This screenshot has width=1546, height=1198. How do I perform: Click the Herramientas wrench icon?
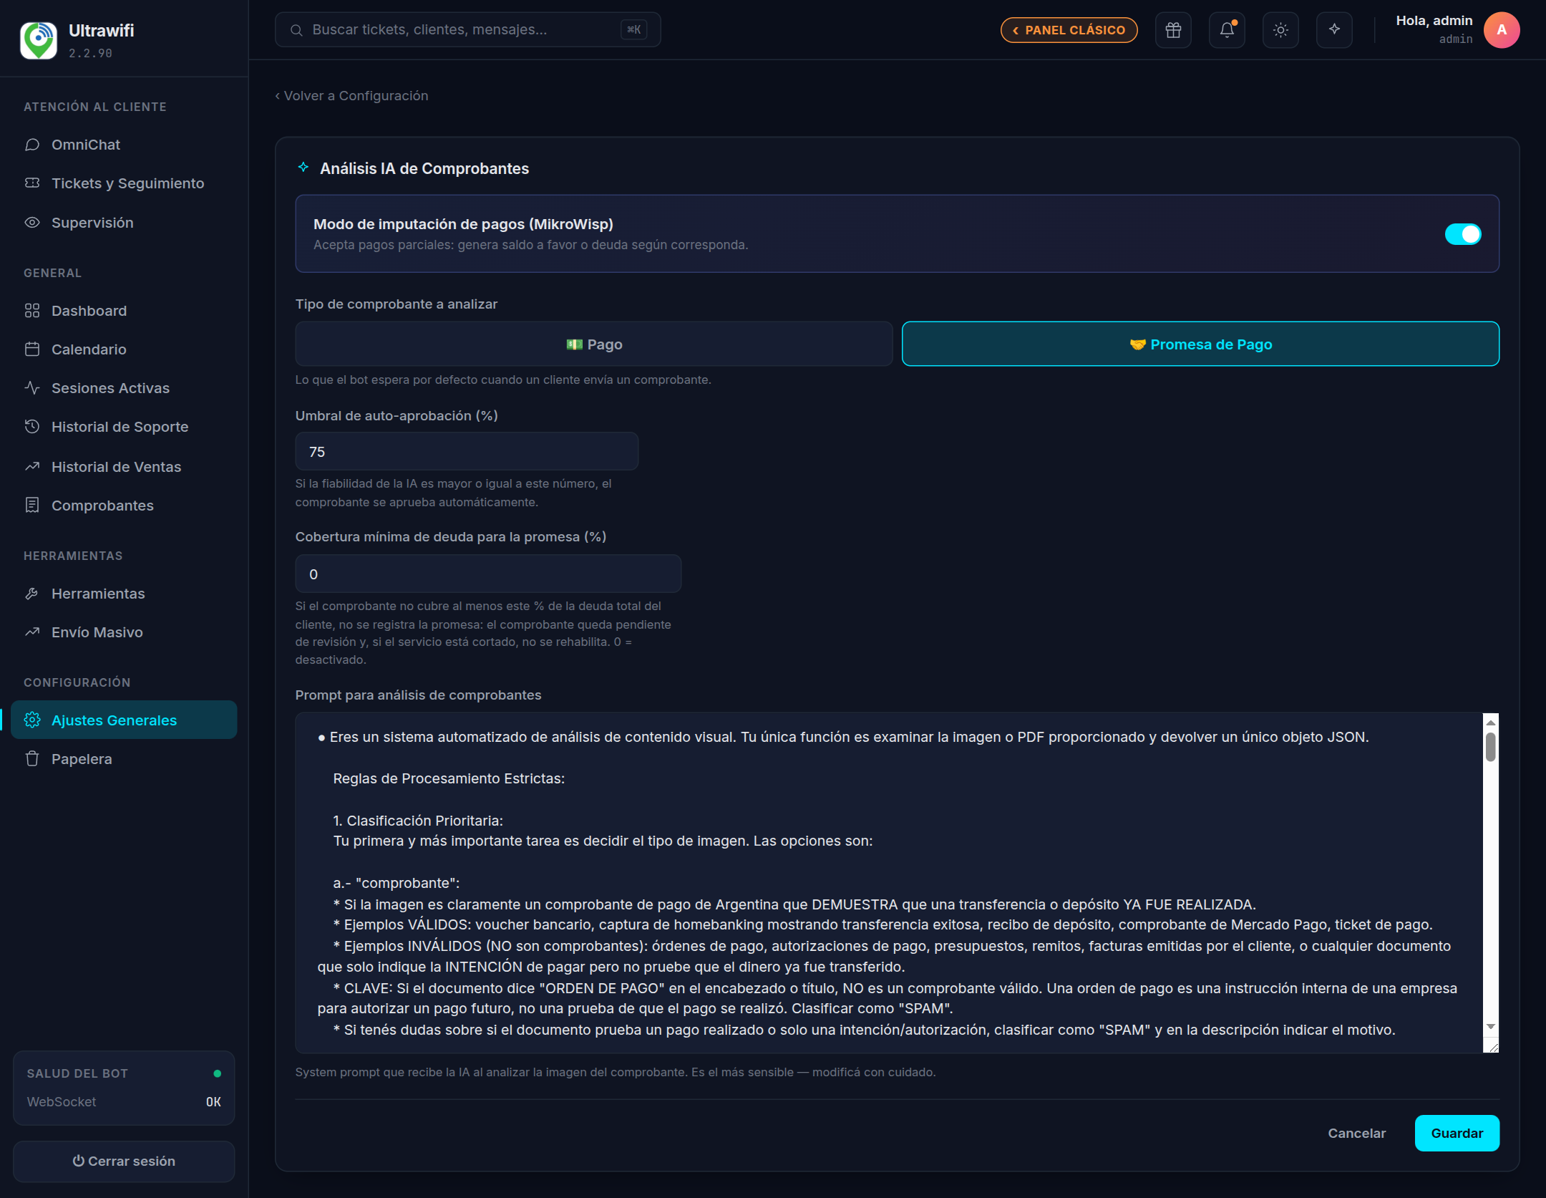32,594
